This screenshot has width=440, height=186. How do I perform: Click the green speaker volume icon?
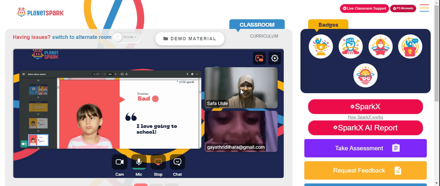(x=24, y=144)
